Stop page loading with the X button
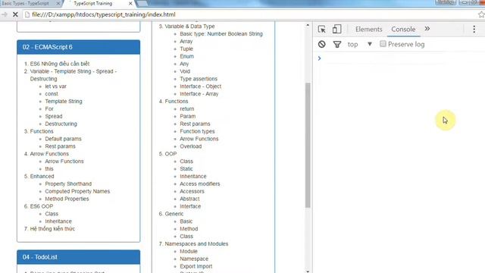Screen dimensions: 485x273 pos(15,14)
